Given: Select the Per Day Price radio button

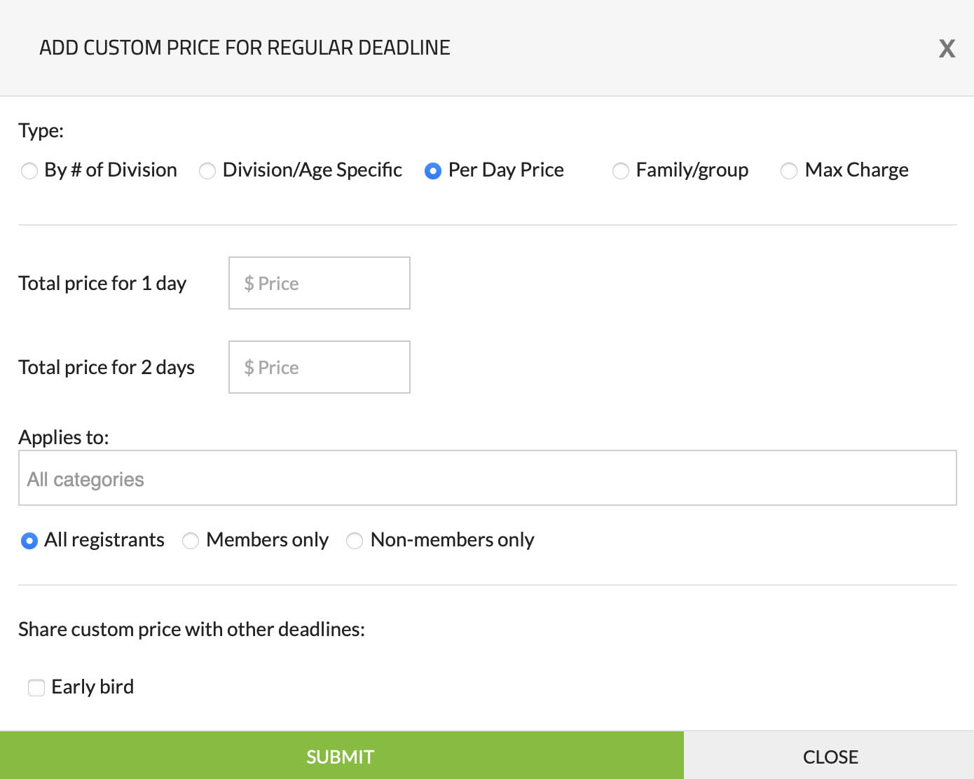Looking at the screenshot, I should (x=433, y=171).
